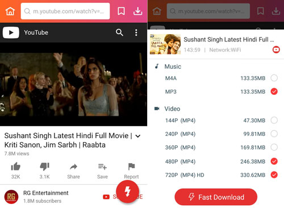Screen dimensions: 284x208
Task: Tap the bookmark icon in left browser bar
Action: [121, 11]
